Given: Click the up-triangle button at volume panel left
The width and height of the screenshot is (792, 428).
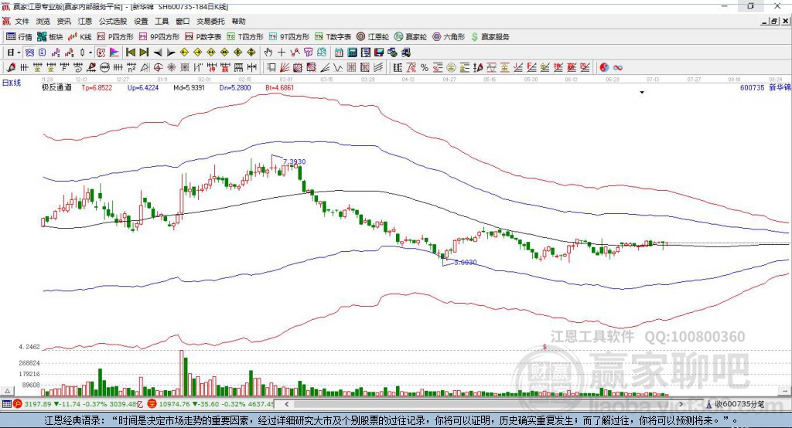Looking at the screenshot, I should (7, 391).
